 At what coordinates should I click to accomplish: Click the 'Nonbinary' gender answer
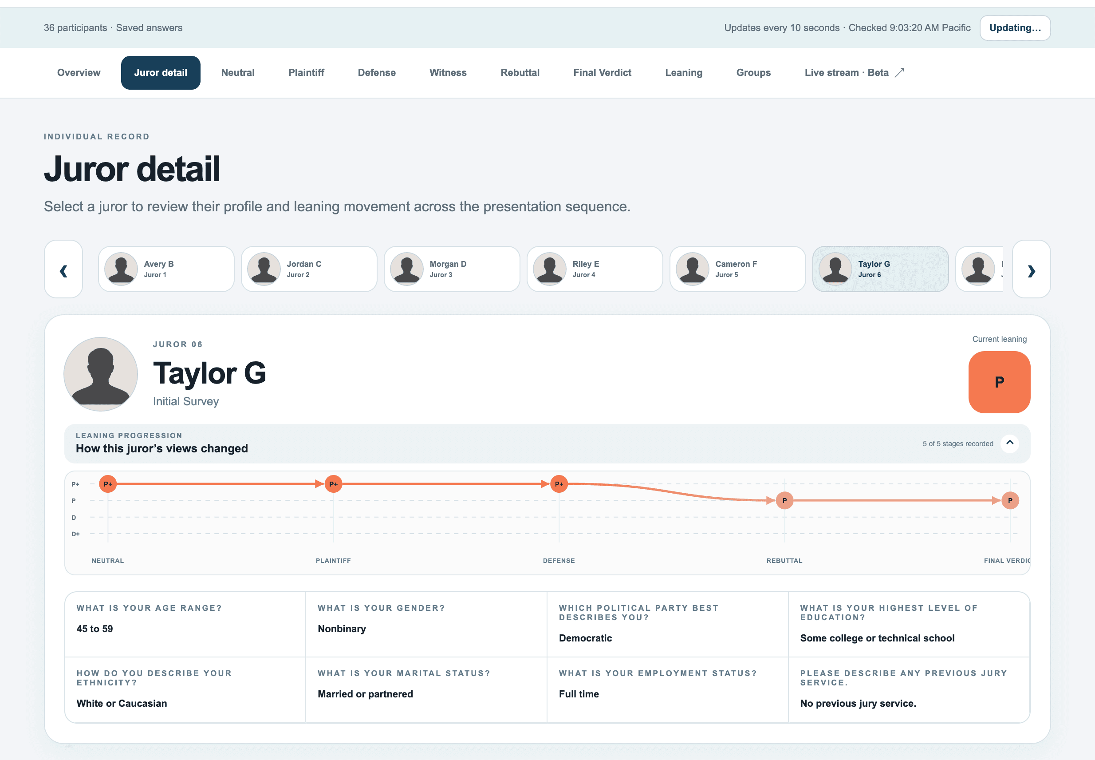[342, 629]
